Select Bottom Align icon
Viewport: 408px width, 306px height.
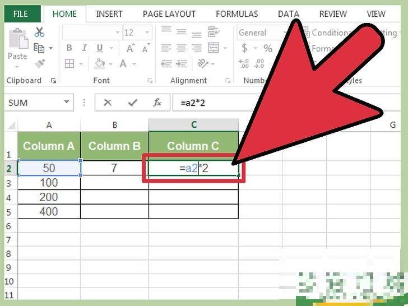197,34
